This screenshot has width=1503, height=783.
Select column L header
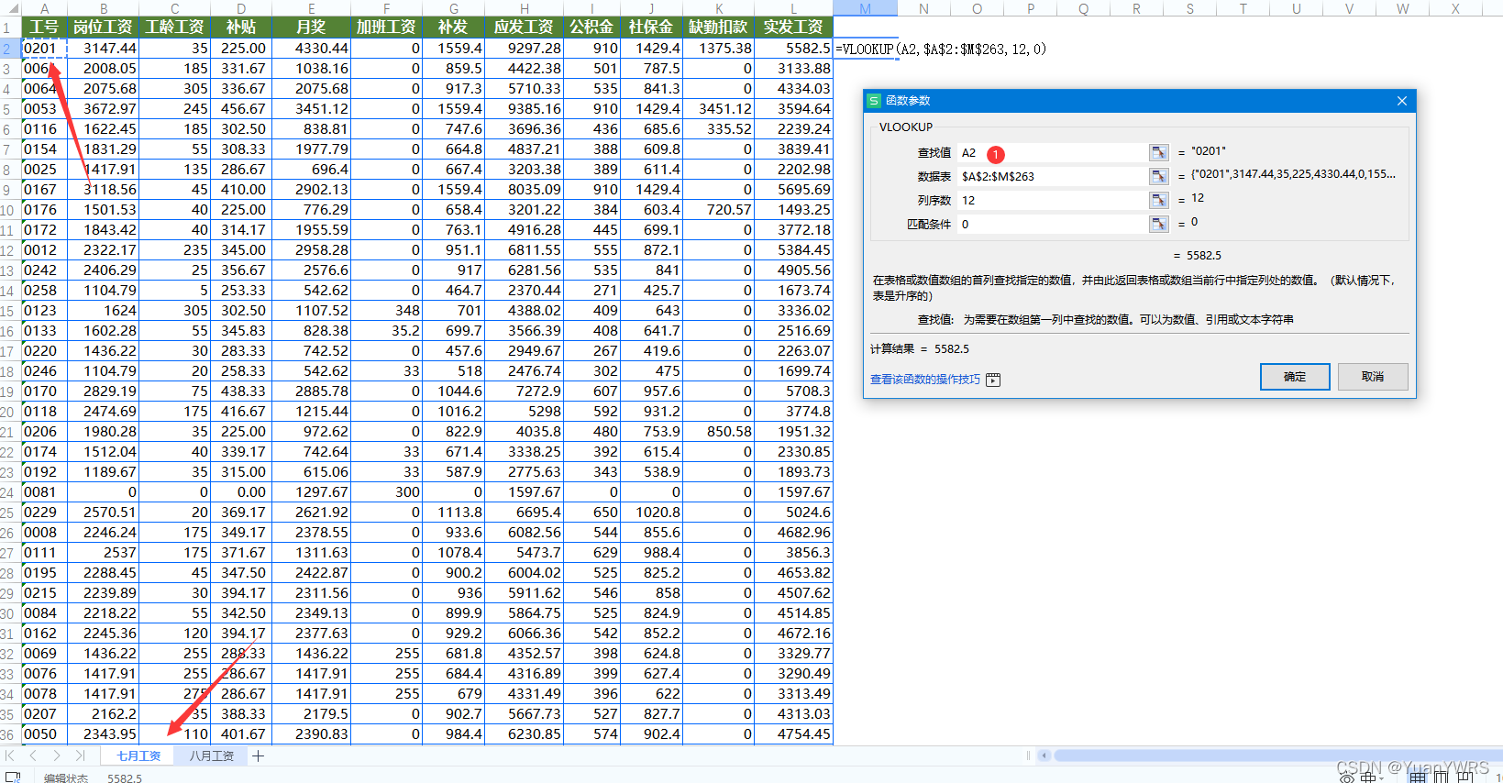coord(793,8)
